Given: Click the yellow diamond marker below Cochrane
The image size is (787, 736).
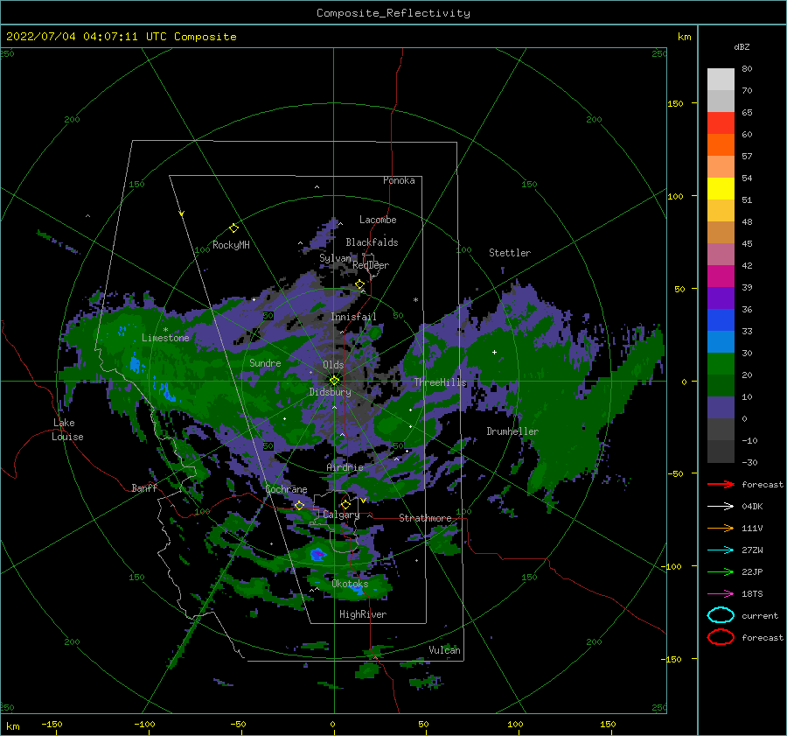Looking at the screenshot, I should pyautogui.click(x=300, y=506).
